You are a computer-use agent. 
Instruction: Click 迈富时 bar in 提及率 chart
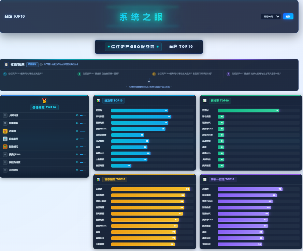pyautogui.click(x=140, y=110)
